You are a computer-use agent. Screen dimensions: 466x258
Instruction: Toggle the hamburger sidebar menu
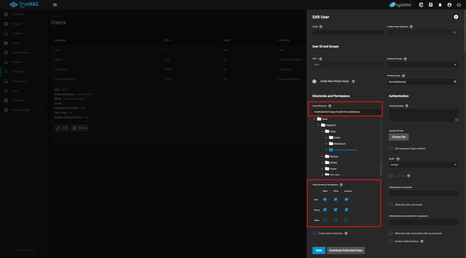[55, 5]
